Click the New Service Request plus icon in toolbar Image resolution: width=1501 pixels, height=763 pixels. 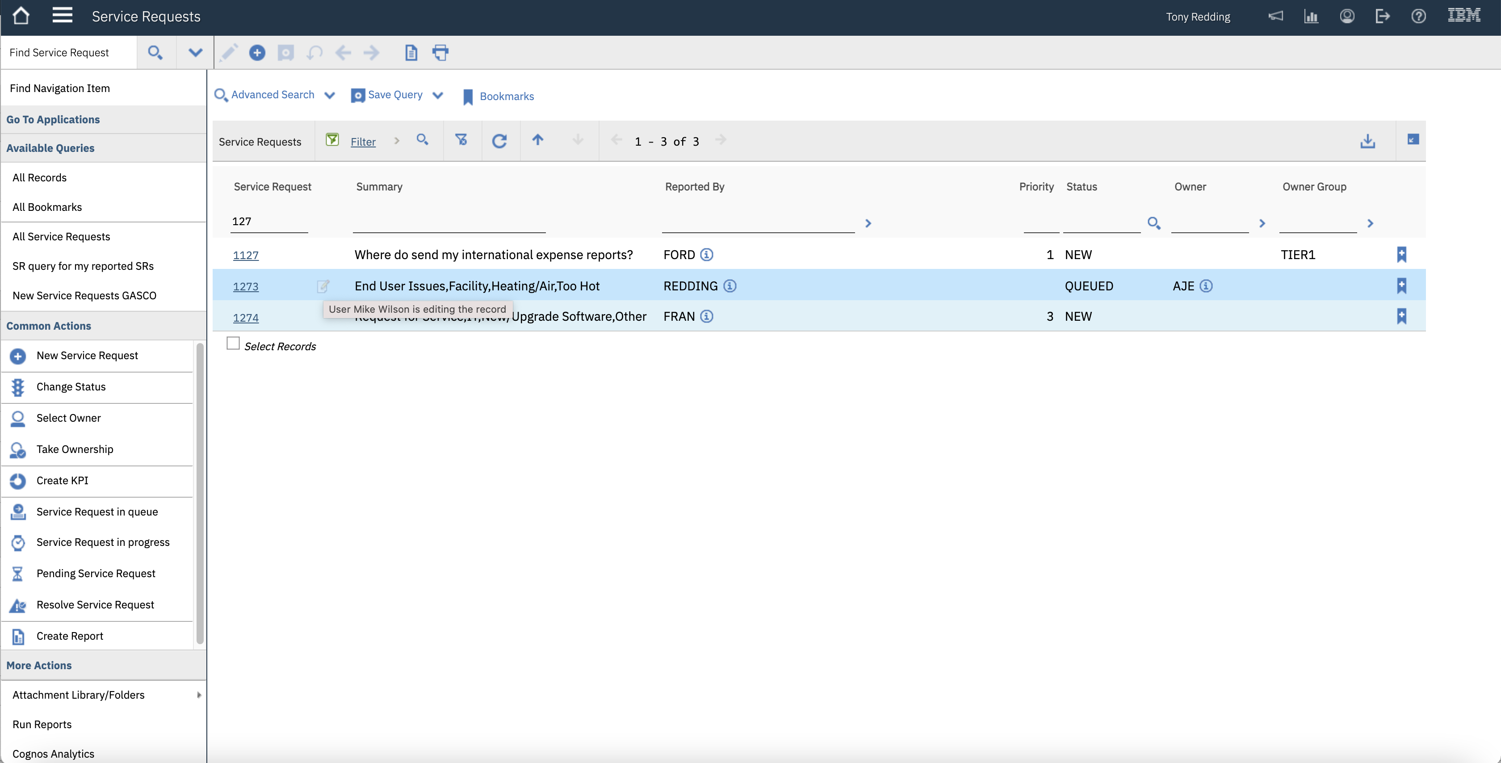tap(257, 52)
